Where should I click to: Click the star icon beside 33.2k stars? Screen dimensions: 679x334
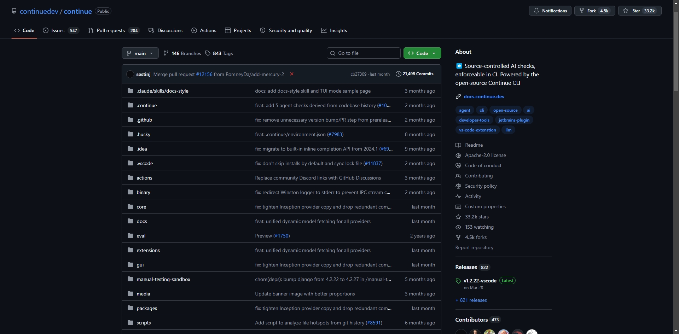pos(458,217)
